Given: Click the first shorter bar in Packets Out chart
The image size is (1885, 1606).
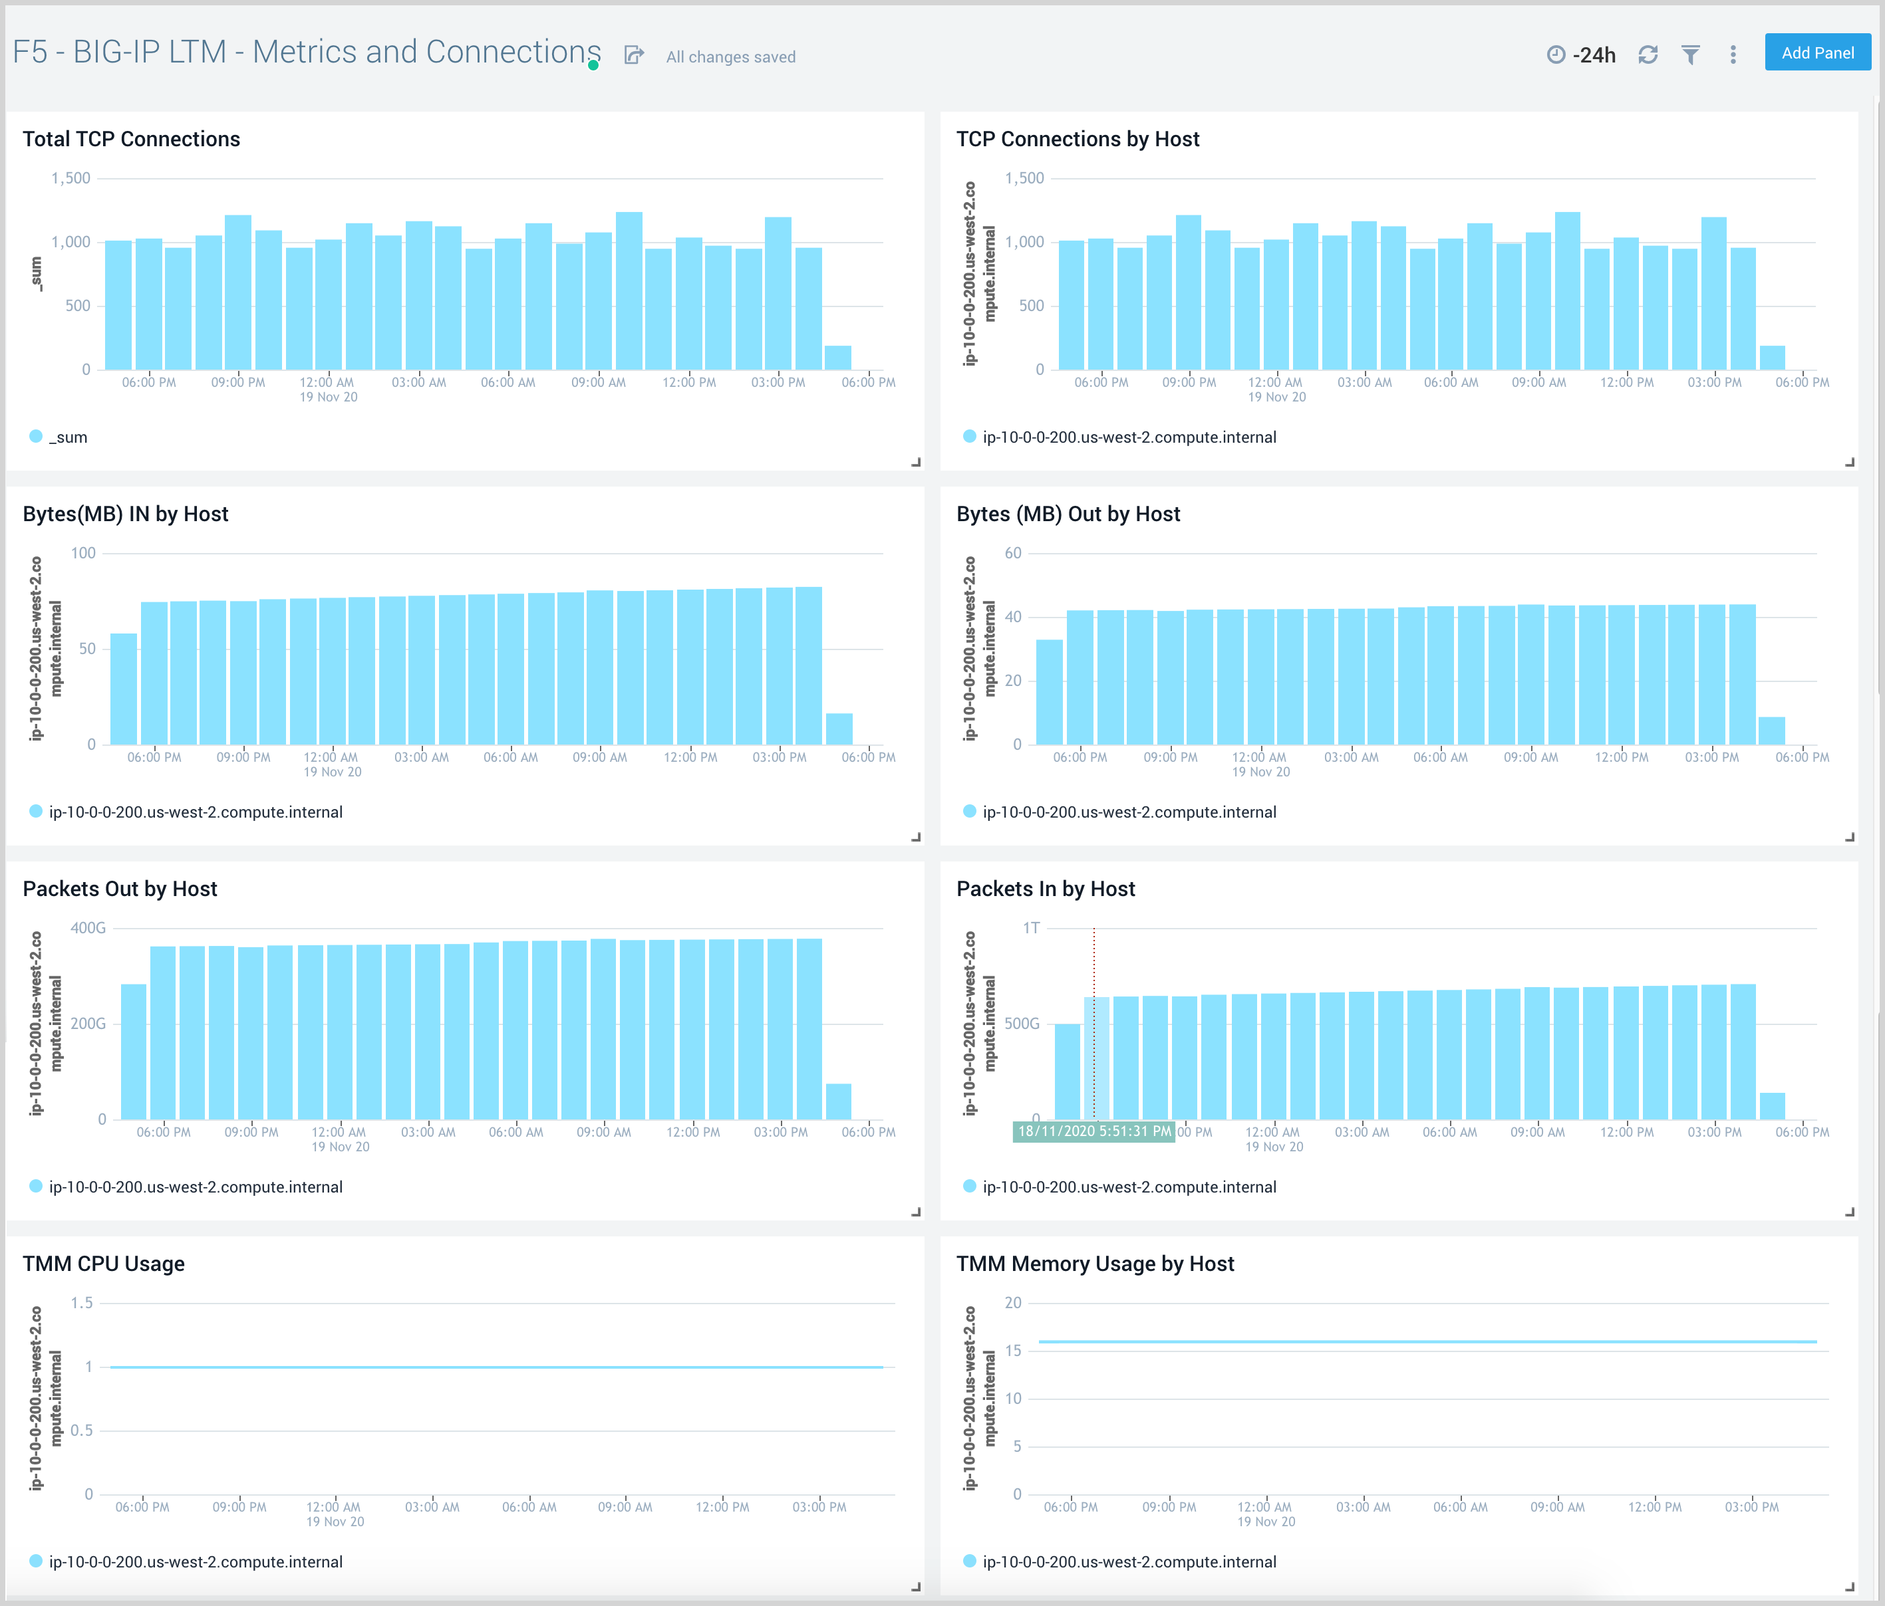Looking at the screenshot, I should (134, 1051).
